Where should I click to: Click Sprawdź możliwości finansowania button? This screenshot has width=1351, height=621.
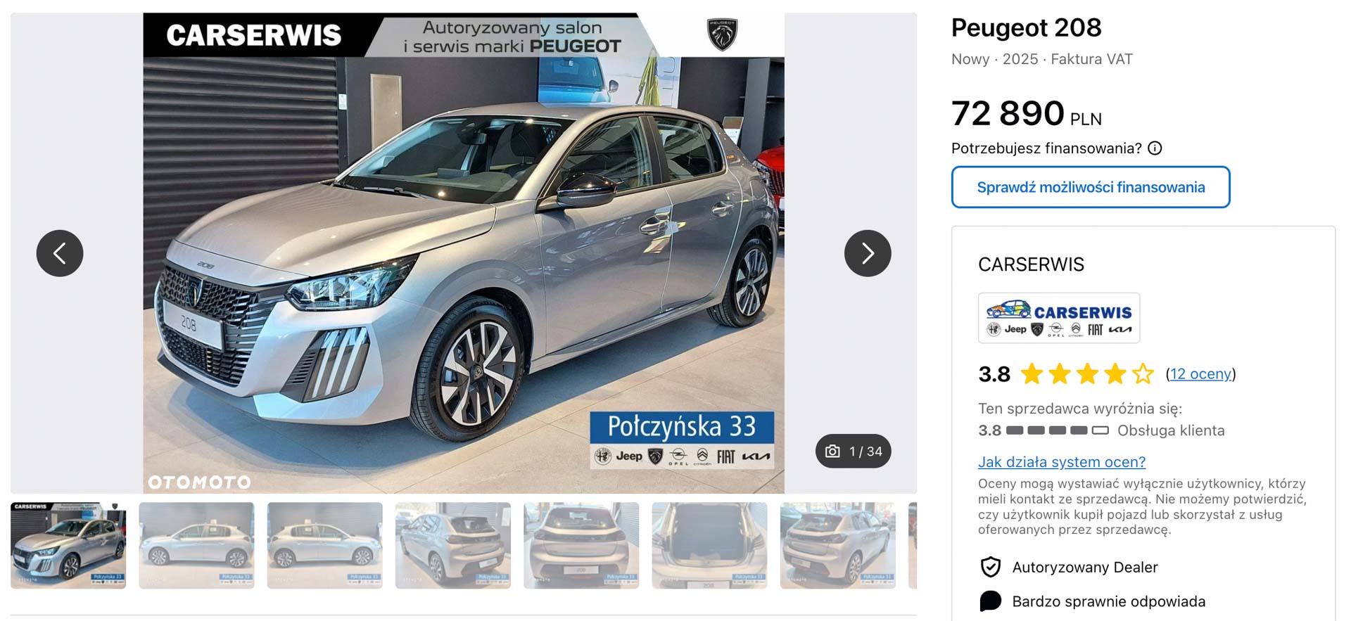(1091, 187)
